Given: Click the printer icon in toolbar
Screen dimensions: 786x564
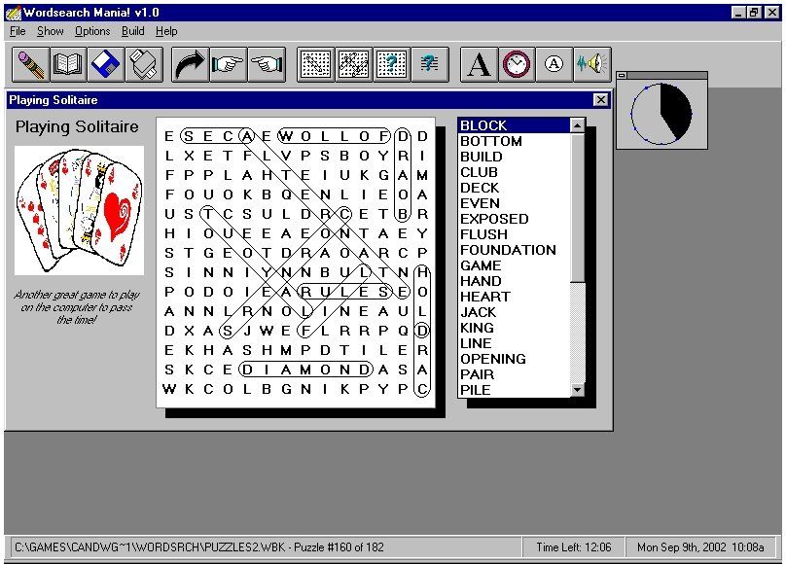Looking at the screenshot, I should click(x=144, y=64).
